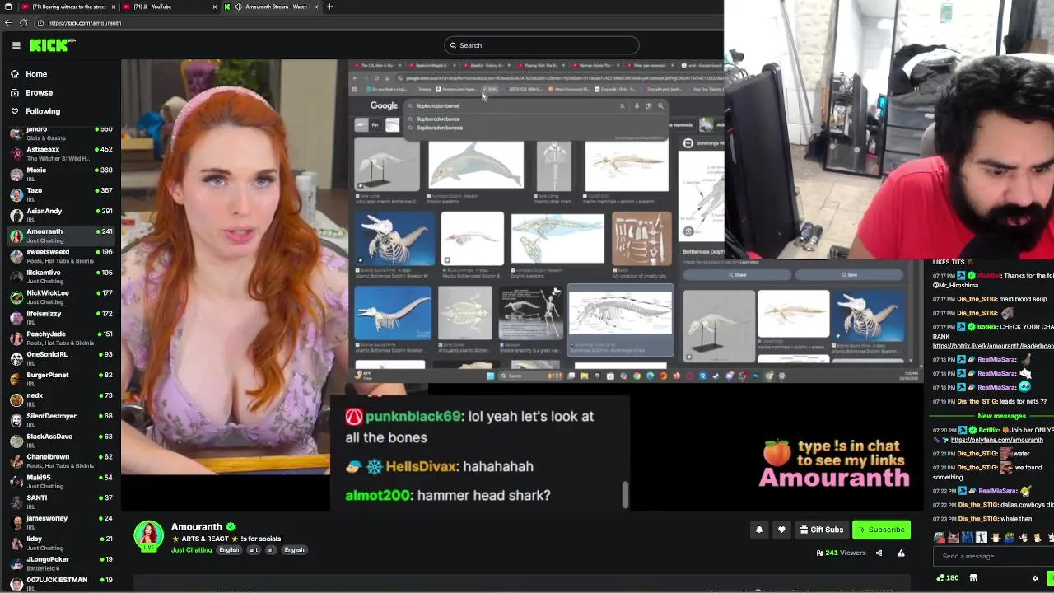Viewport: 1054px width, 593px height.
Task: Select the Amouranth Stream tab
Action: click(273, 7)
